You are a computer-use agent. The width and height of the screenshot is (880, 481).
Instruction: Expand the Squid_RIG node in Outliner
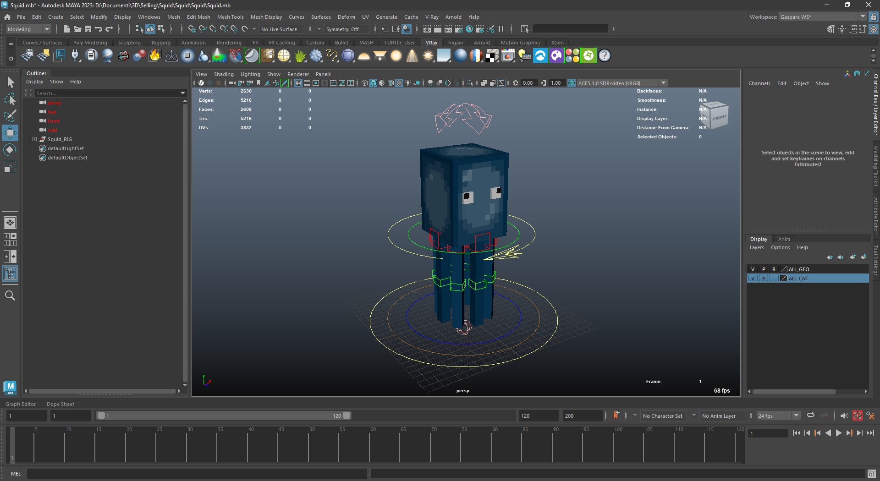(x=34, y=139)
